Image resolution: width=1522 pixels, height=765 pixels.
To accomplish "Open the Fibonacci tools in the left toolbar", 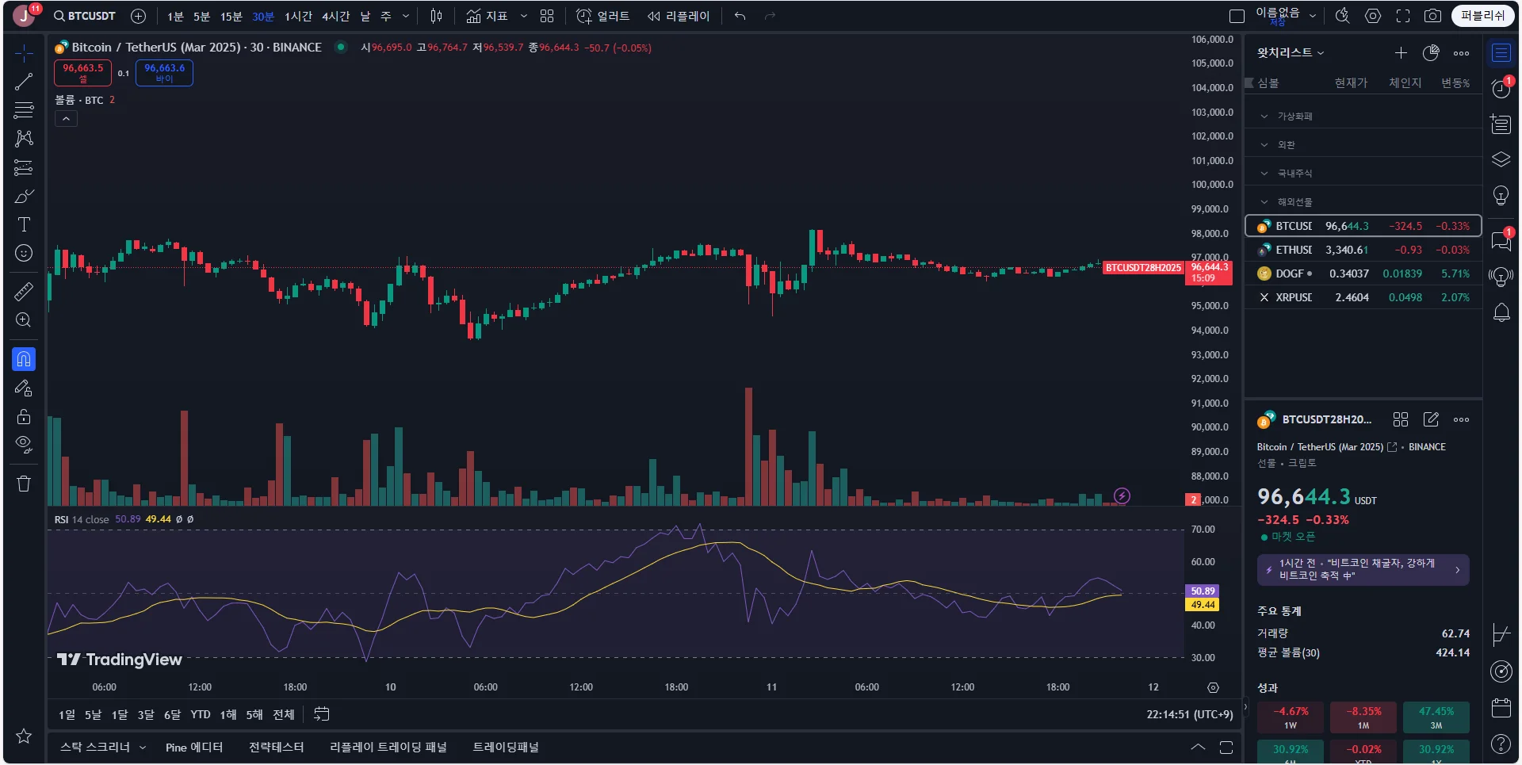I will click(24, 109).
